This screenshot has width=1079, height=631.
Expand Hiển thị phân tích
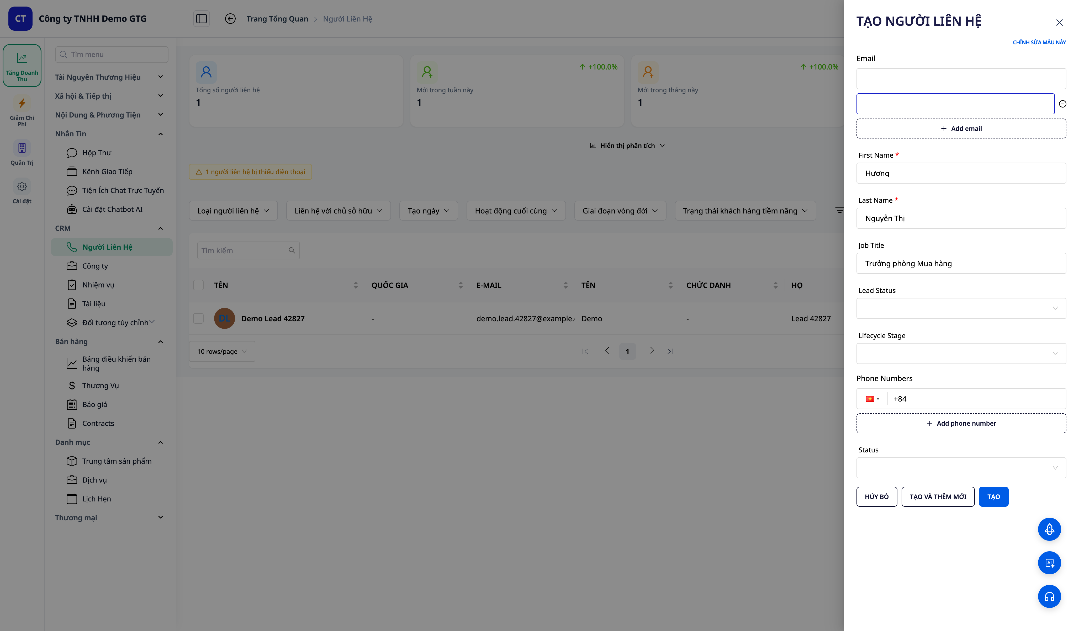(x=627, y=146)
